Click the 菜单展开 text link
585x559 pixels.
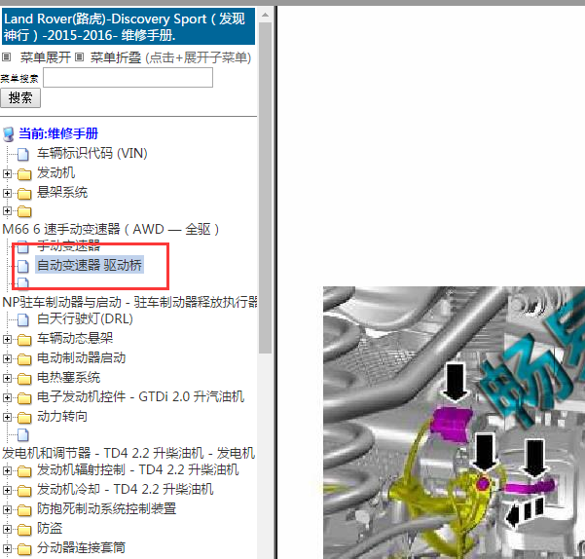pos(46,57)
